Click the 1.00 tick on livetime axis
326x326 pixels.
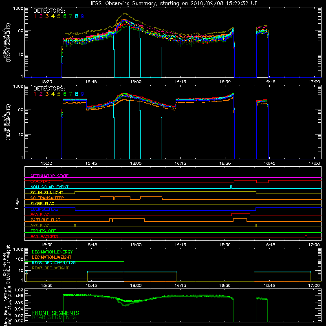(x=19, y=290)
